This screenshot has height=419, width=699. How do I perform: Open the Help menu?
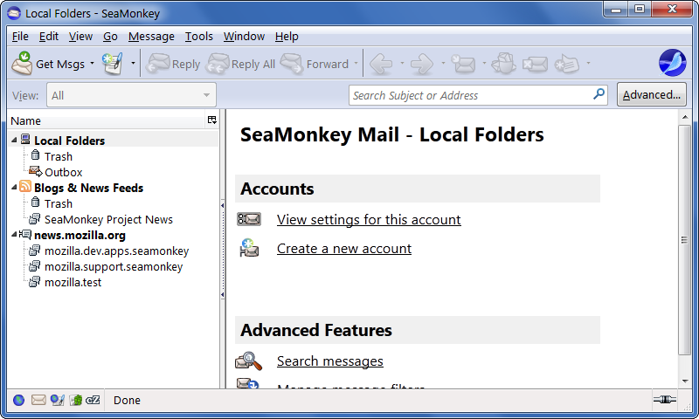287,37
